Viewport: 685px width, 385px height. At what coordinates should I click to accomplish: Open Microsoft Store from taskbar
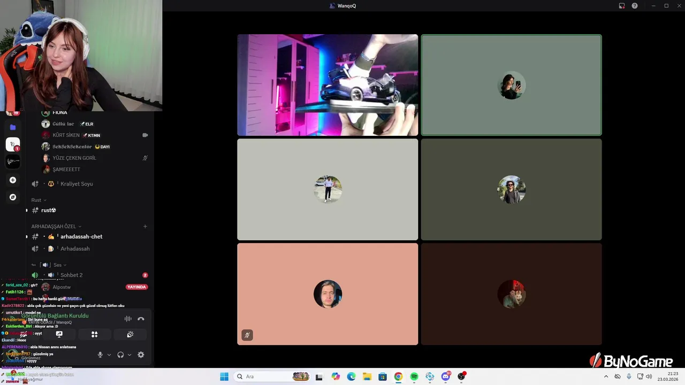point(383,376)
